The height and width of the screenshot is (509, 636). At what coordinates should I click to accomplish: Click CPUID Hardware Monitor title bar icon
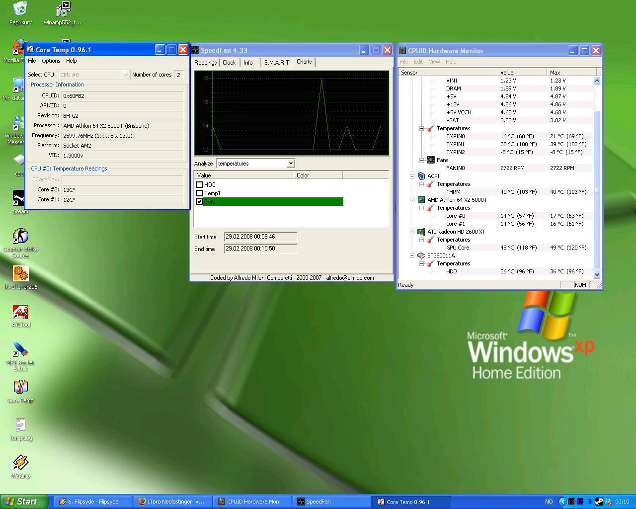402,50
